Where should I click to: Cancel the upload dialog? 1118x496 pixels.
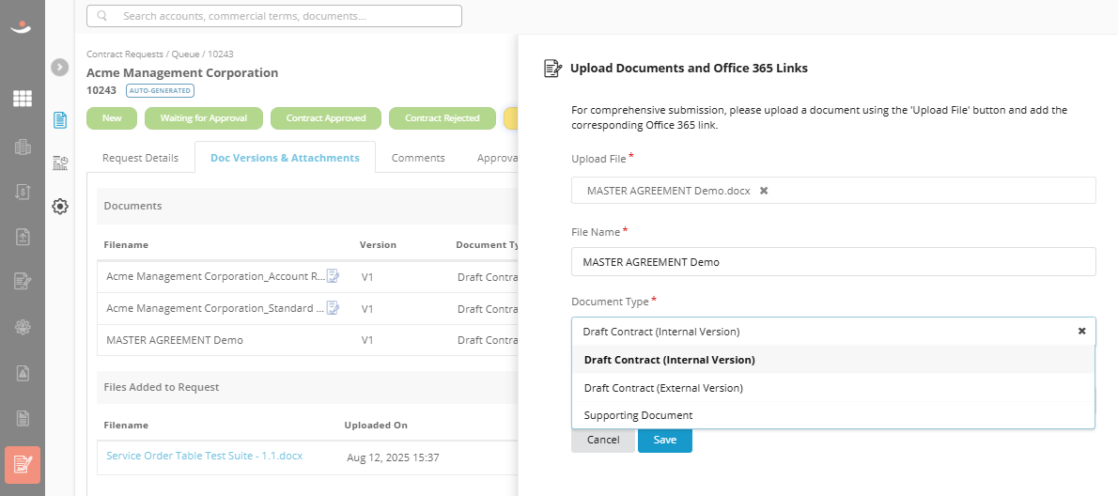click(603, 440)
